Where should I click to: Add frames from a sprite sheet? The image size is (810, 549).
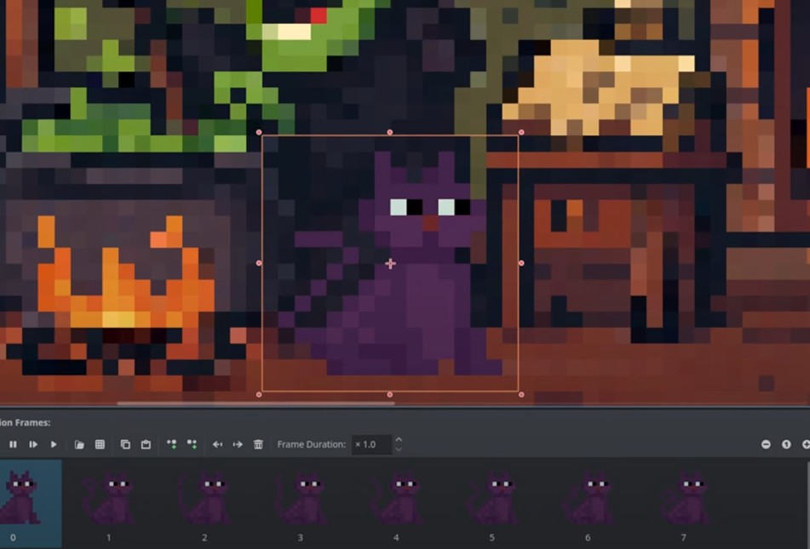[x=100, y=444]
